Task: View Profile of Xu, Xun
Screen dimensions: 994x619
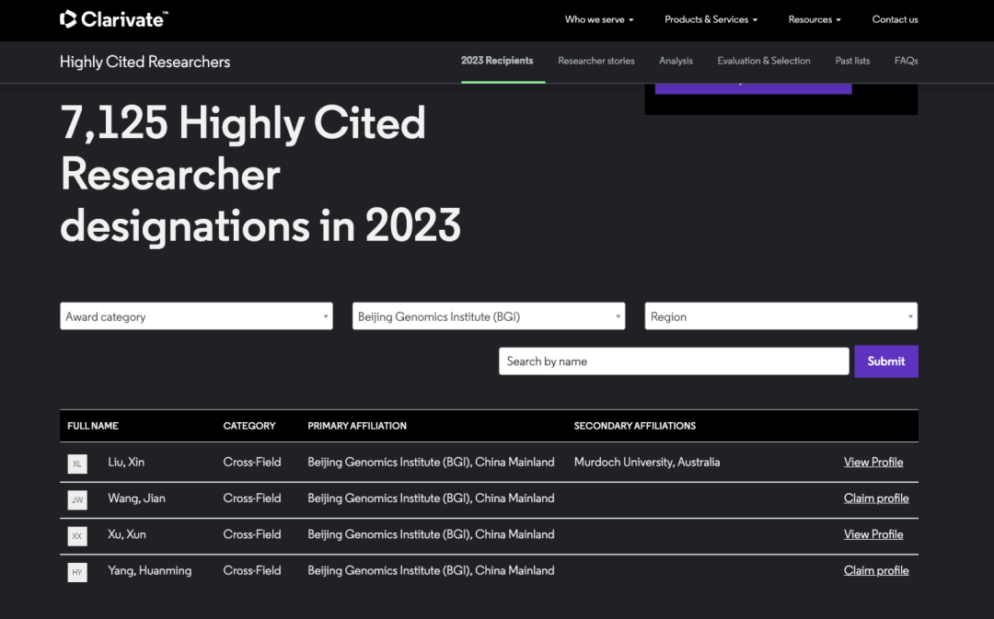Action: pos(873,534)
